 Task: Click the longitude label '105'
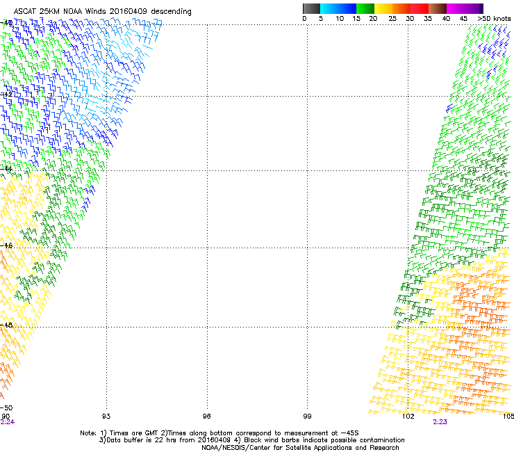pos(508,417)
